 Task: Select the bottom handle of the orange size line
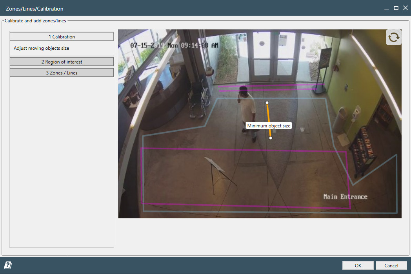point(271,138)
